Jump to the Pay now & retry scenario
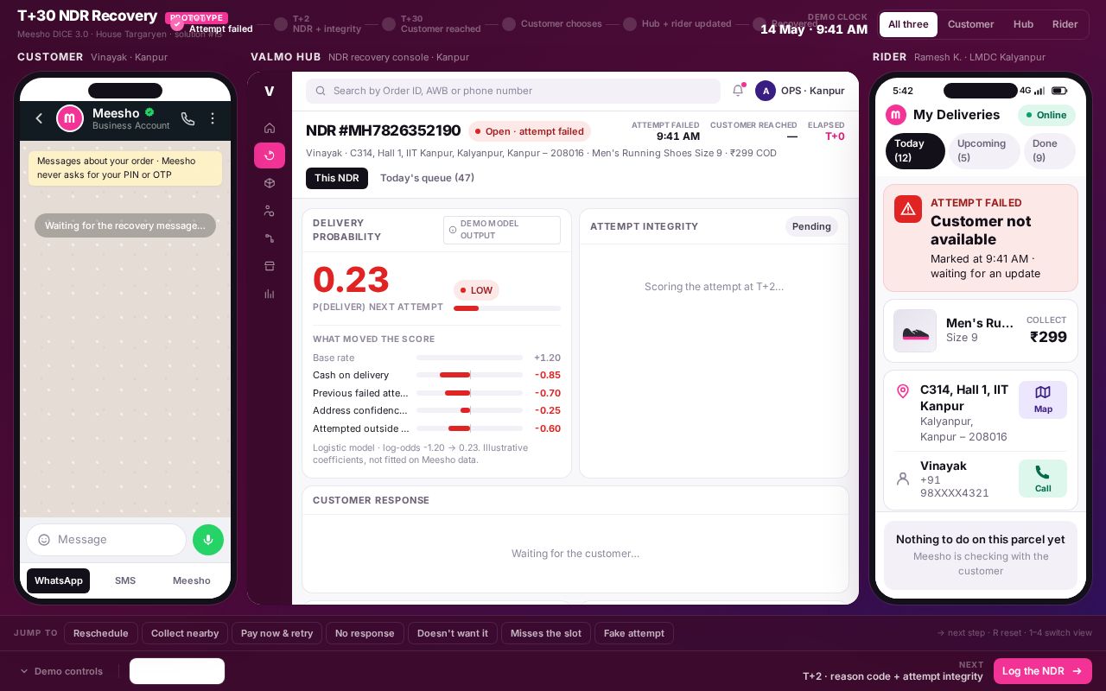Image resolution: width=1106 pixels, height=691 pixels. point(277,633)
